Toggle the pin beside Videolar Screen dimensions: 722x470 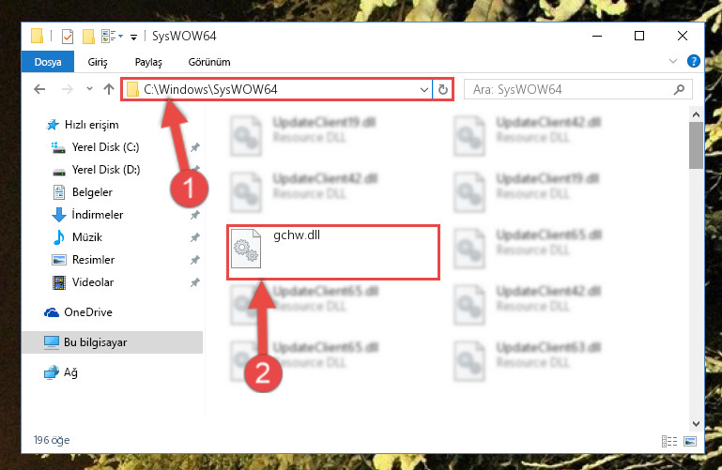click(195, 282)
